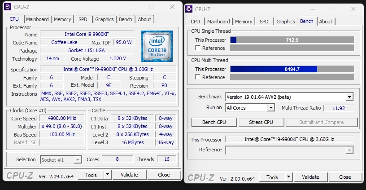Click the Intel Core i9 9th Gen logo
This screenshot has height=190, width=366.
157,46
